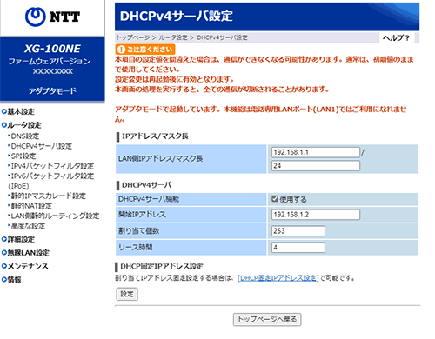Select the 割り当て個数 field showing 253
This screenshot has height=339, width=435.
coord(298,231)
